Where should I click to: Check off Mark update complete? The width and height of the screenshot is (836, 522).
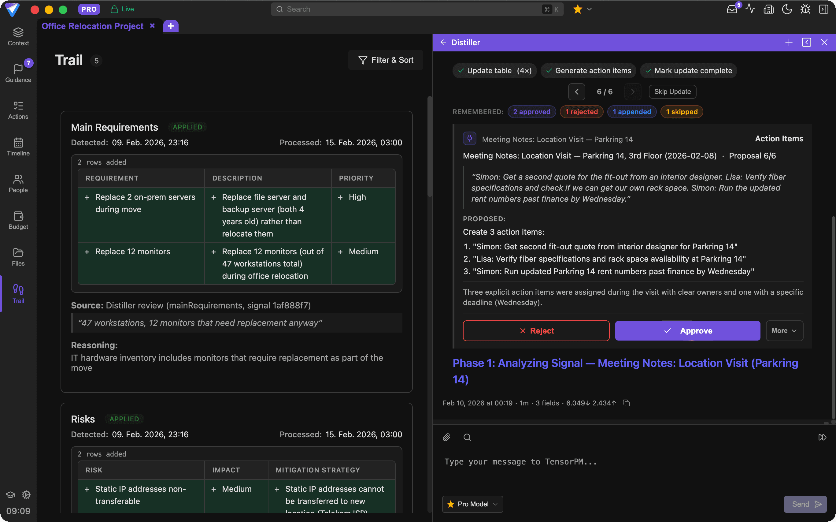(688, 70)
